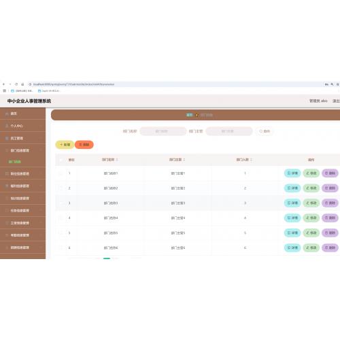The width and height of the screenshot is (340, 340).
Task: Click the bookmark star icon in address bar
Action: (337, 84)
